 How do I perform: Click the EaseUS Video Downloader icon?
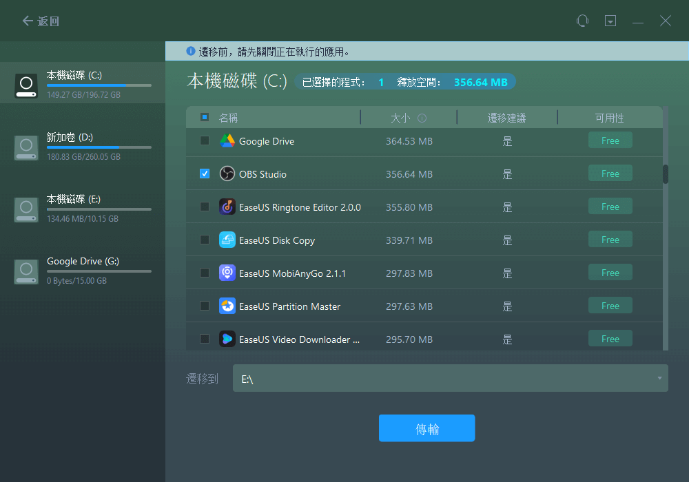click(227, 339)
